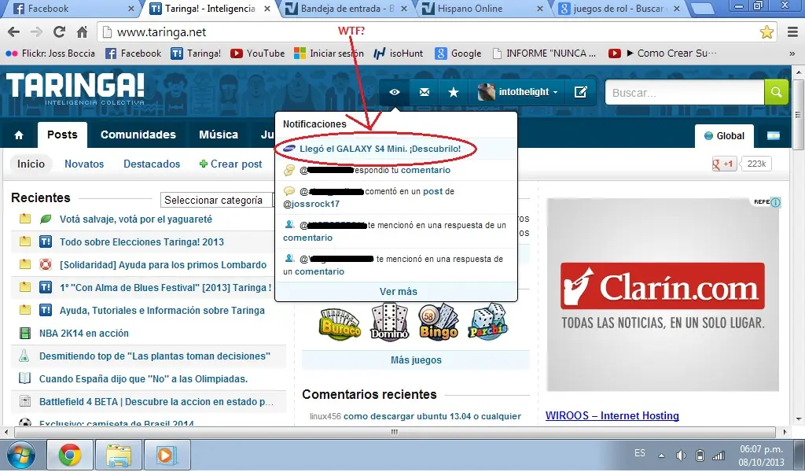Click the volume speaker tray icon
The image size is (805, 472).
[681, 455]
